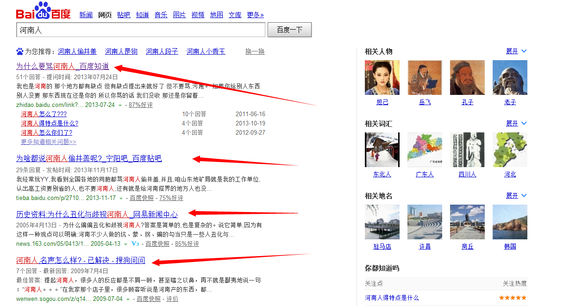Image resolution: width=582 pixels, height=306 pixels.
Task: Open the 宁阳吧 百度贴吧 result title
Action: 89,159
